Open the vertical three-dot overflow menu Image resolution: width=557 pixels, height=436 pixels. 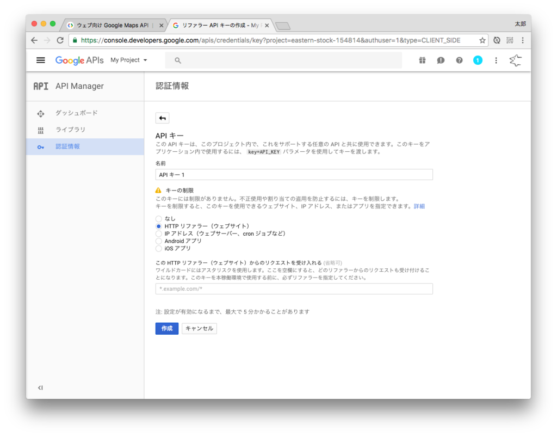pos(496,60)
